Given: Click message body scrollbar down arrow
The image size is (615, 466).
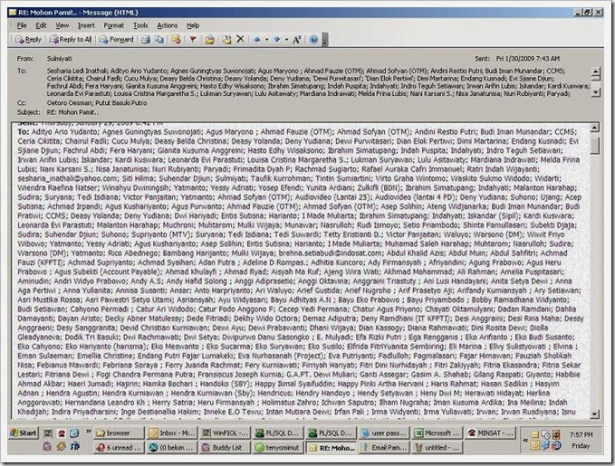Looking at the screenshot, I should pos(594,414).
